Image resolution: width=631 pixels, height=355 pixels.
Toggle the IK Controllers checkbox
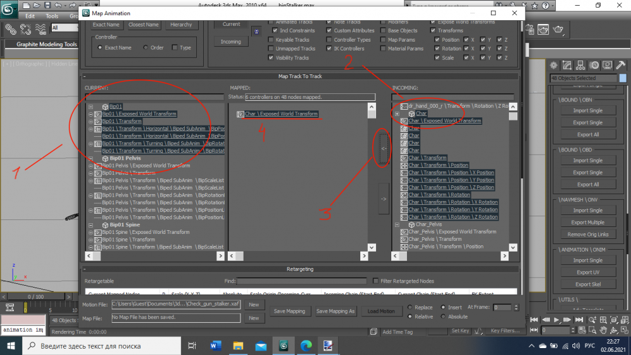tap(329, 49)
